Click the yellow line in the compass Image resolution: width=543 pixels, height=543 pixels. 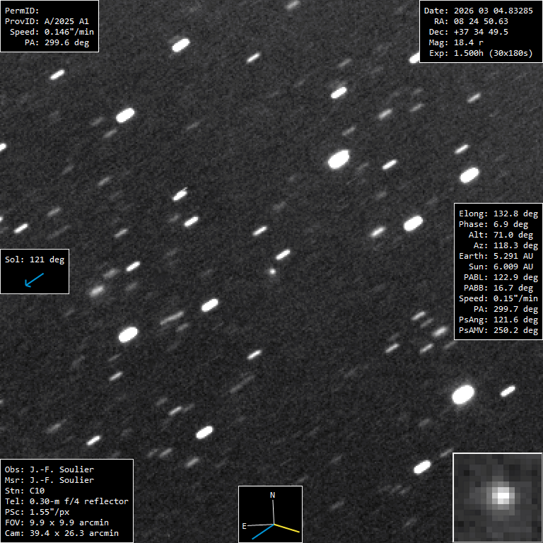tap(287, 527)
